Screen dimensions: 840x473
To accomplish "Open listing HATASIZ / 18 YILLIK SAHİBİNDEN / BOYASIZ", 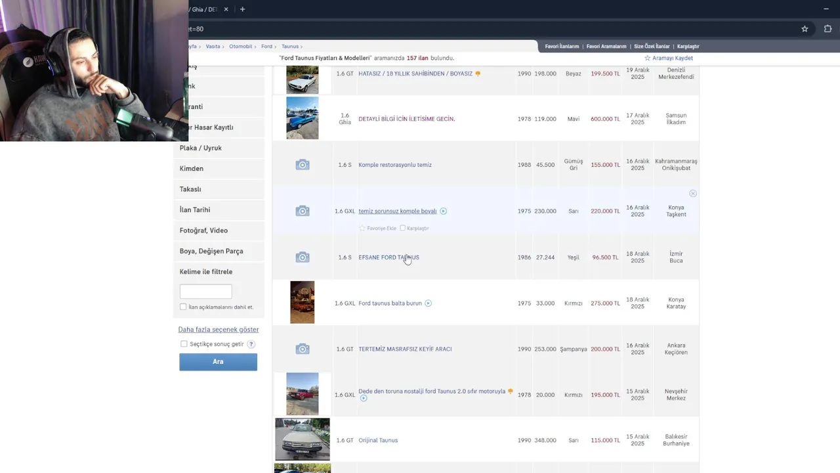I will tap(415, 74).
